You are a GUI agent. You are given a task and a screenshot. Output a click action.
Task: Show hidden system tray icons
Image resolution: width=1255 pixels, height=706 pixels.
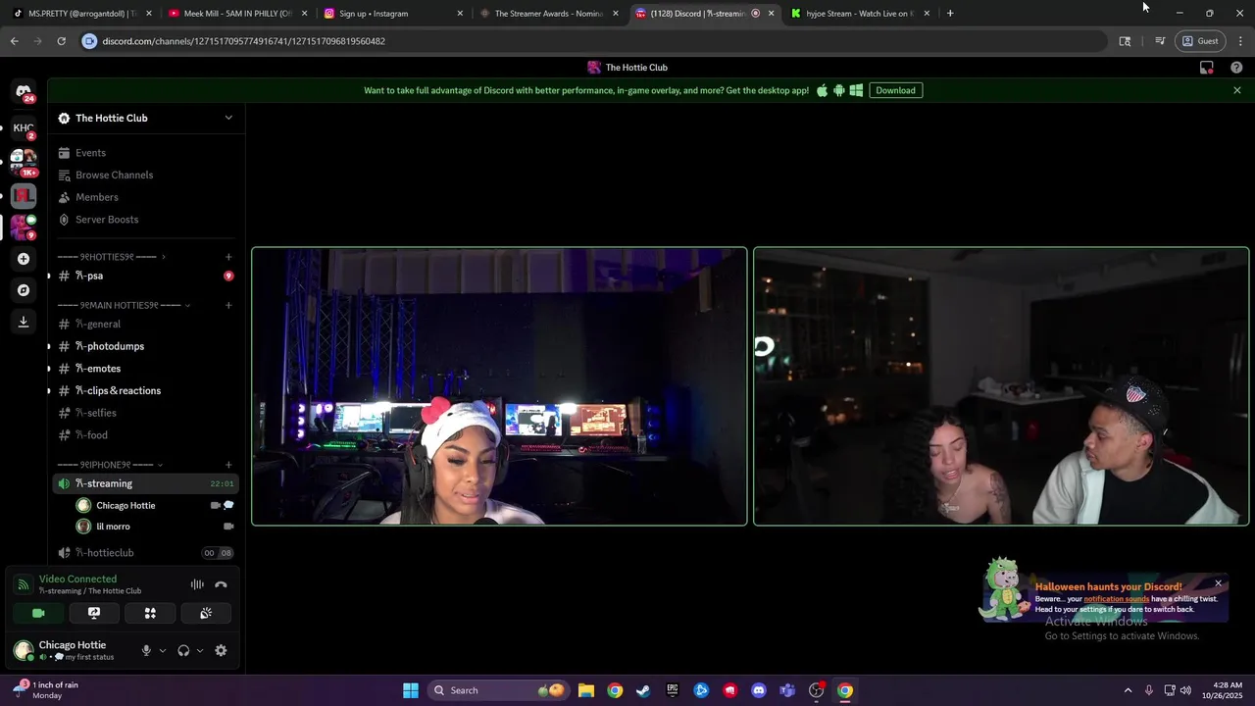click(x=1128, y=690)
